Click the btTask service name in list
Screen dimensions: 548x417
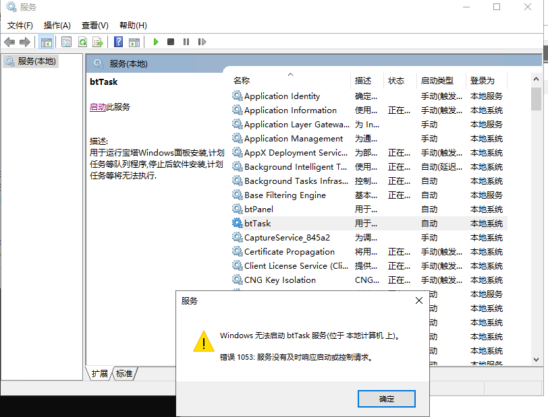pos(258,224)
